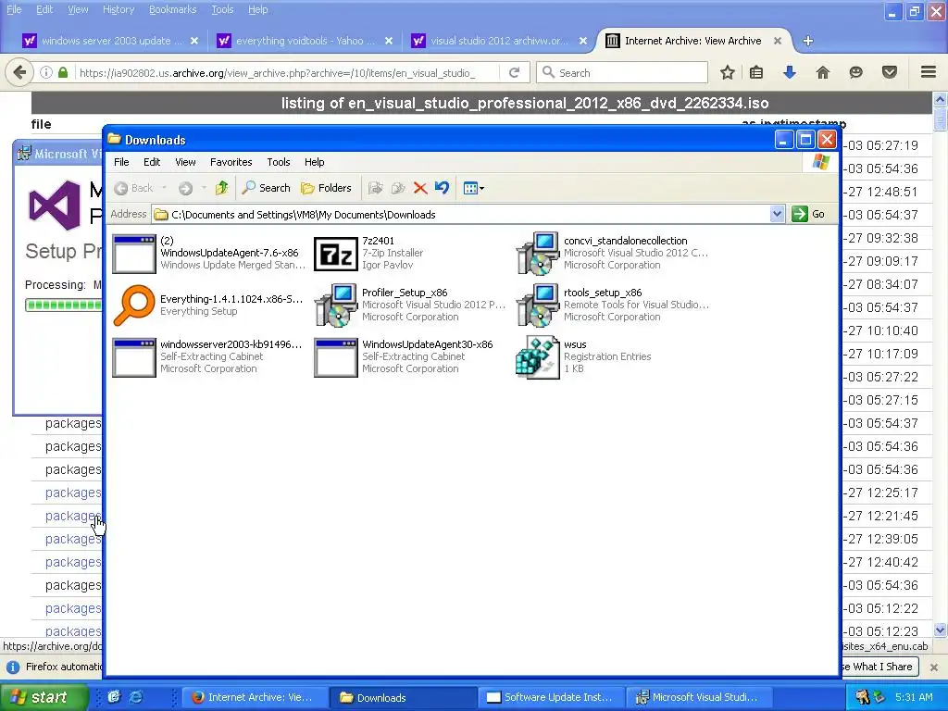
Task: Select the windowsserver2003-kb91496 cabinet file
Action: click(133, 357)
